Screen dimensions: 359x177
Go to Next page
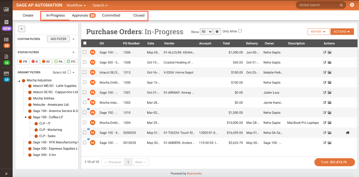(x=141, y=162)
